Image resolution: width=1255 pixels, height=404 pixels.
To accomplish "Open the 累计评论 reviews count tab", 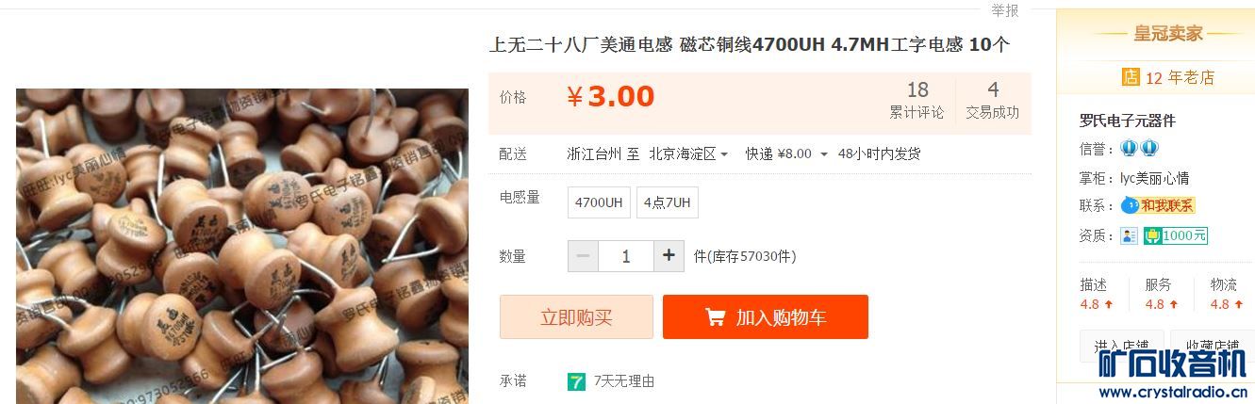I will pyautogui.click(x=917, y=101).
